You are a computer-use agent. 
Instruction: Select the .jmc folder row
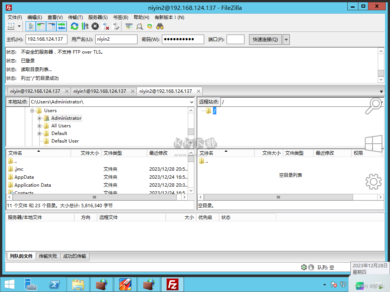coord(97,169)
